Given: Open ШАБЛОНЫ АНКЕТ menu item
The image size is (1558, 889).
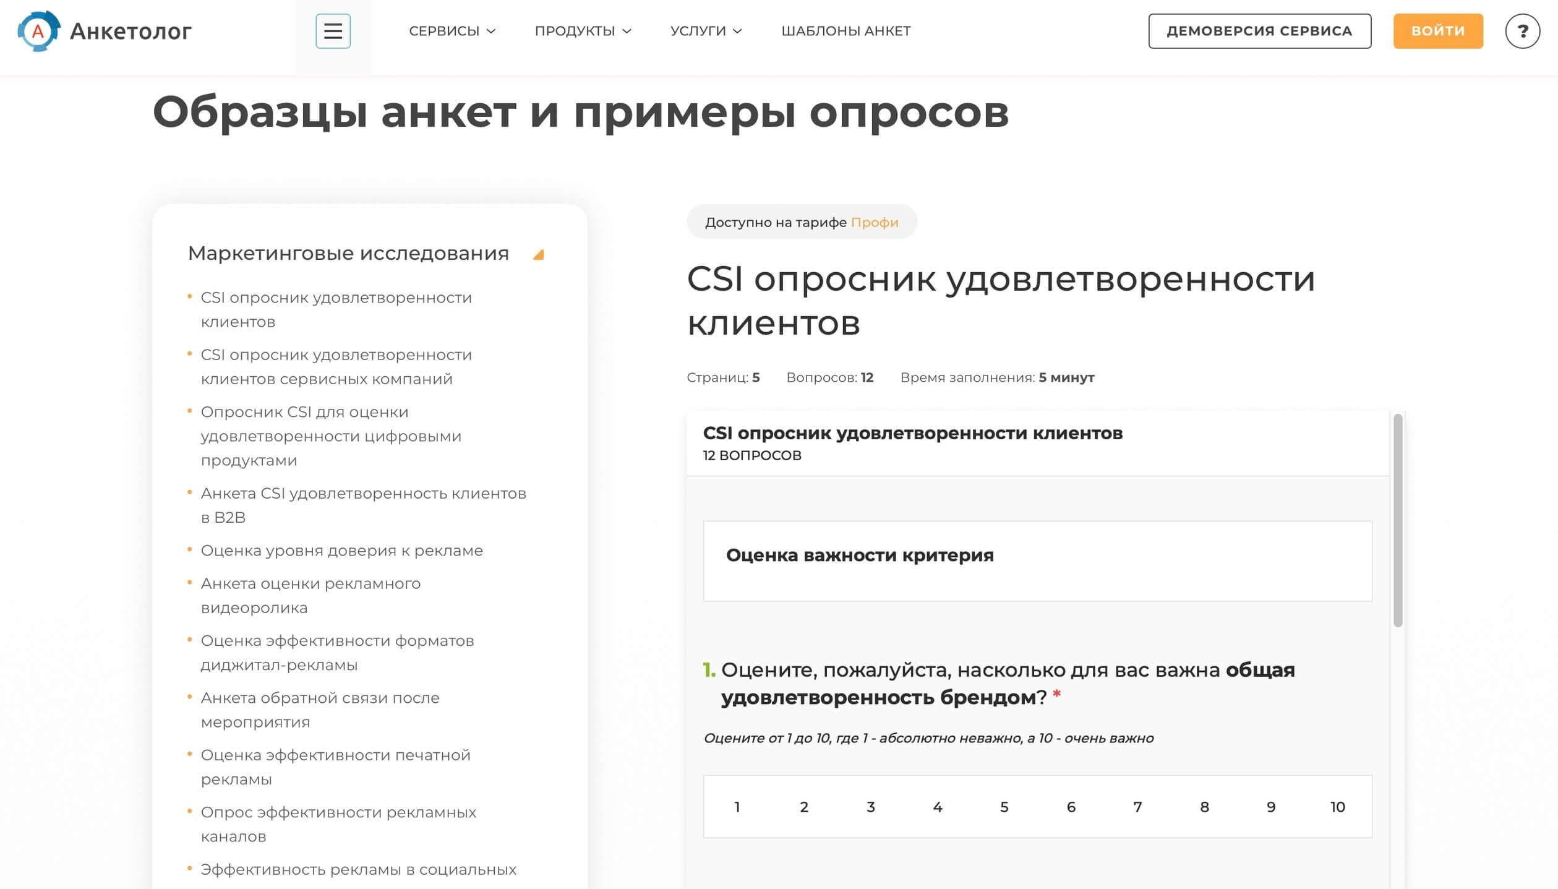Looking at the screenshot, I should tap(847, 31).
